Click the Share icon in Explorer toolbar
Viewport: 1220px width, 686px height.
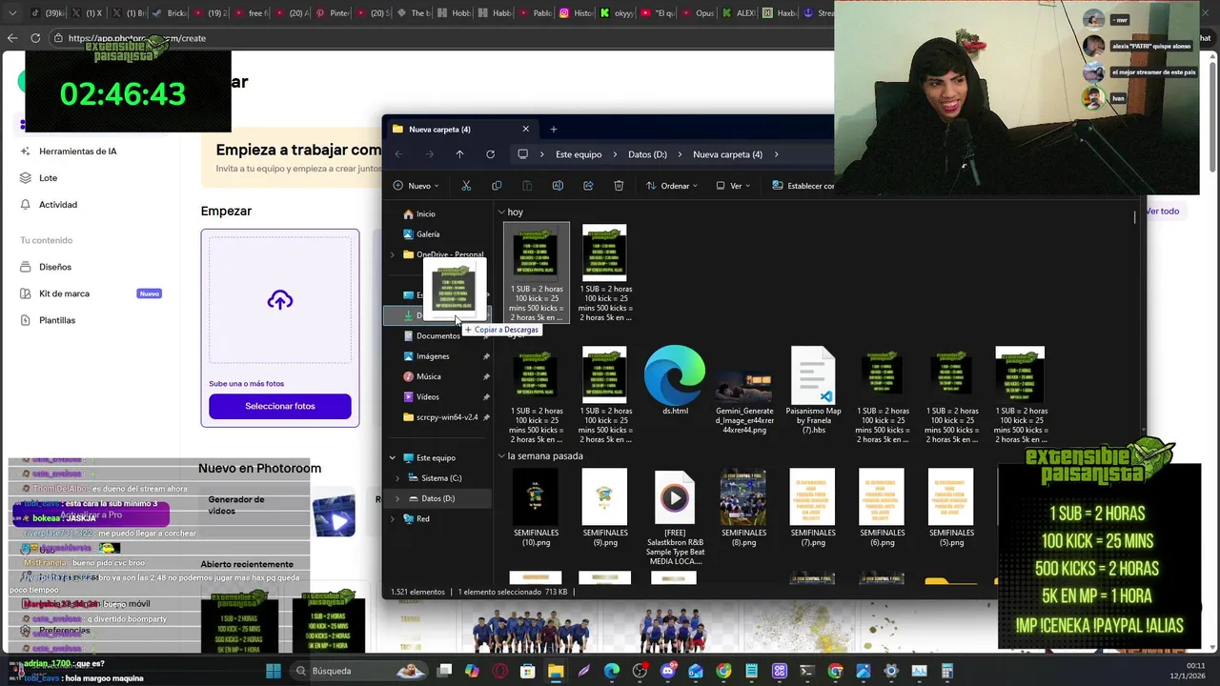pos(588,186)
